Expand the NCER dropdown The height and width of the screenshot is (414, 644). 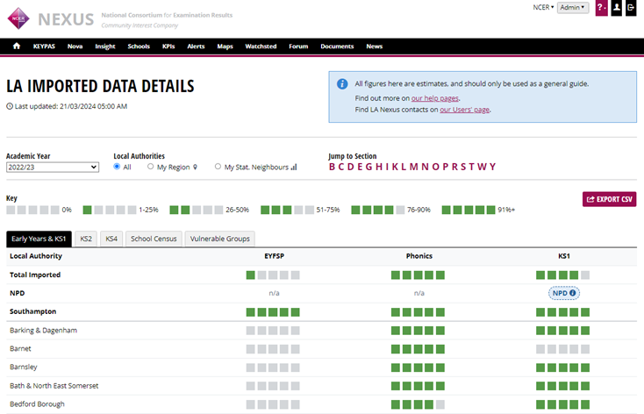[x=543, y=8]
